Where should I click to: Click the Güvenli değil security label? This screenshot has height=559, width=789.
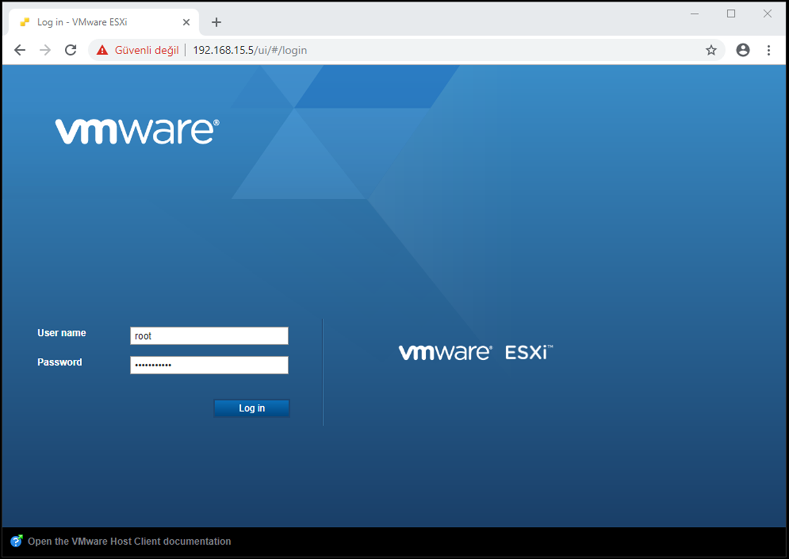tap(146, 50)
